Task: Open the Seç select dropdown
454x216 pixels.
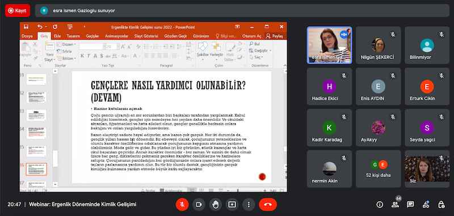Action: tap(256, 57)
